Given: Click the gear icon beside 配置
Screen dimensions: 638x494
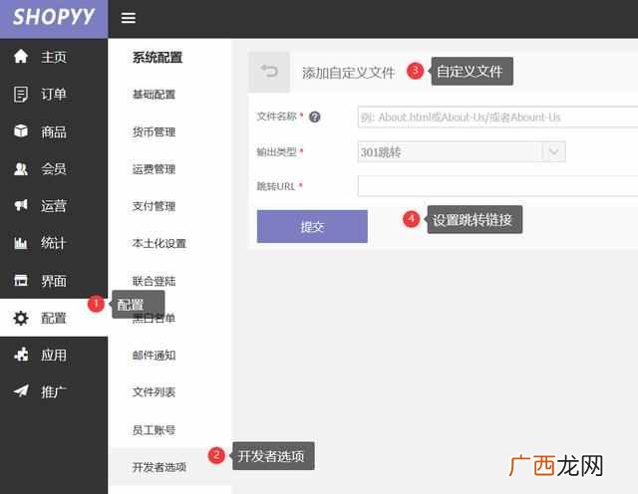Looking at the screenshot, I should click(21, 318).
